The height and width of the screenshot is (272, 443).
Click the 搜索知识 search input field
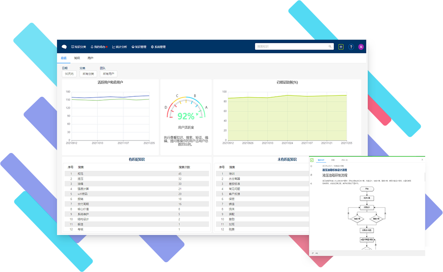[292, 46]
